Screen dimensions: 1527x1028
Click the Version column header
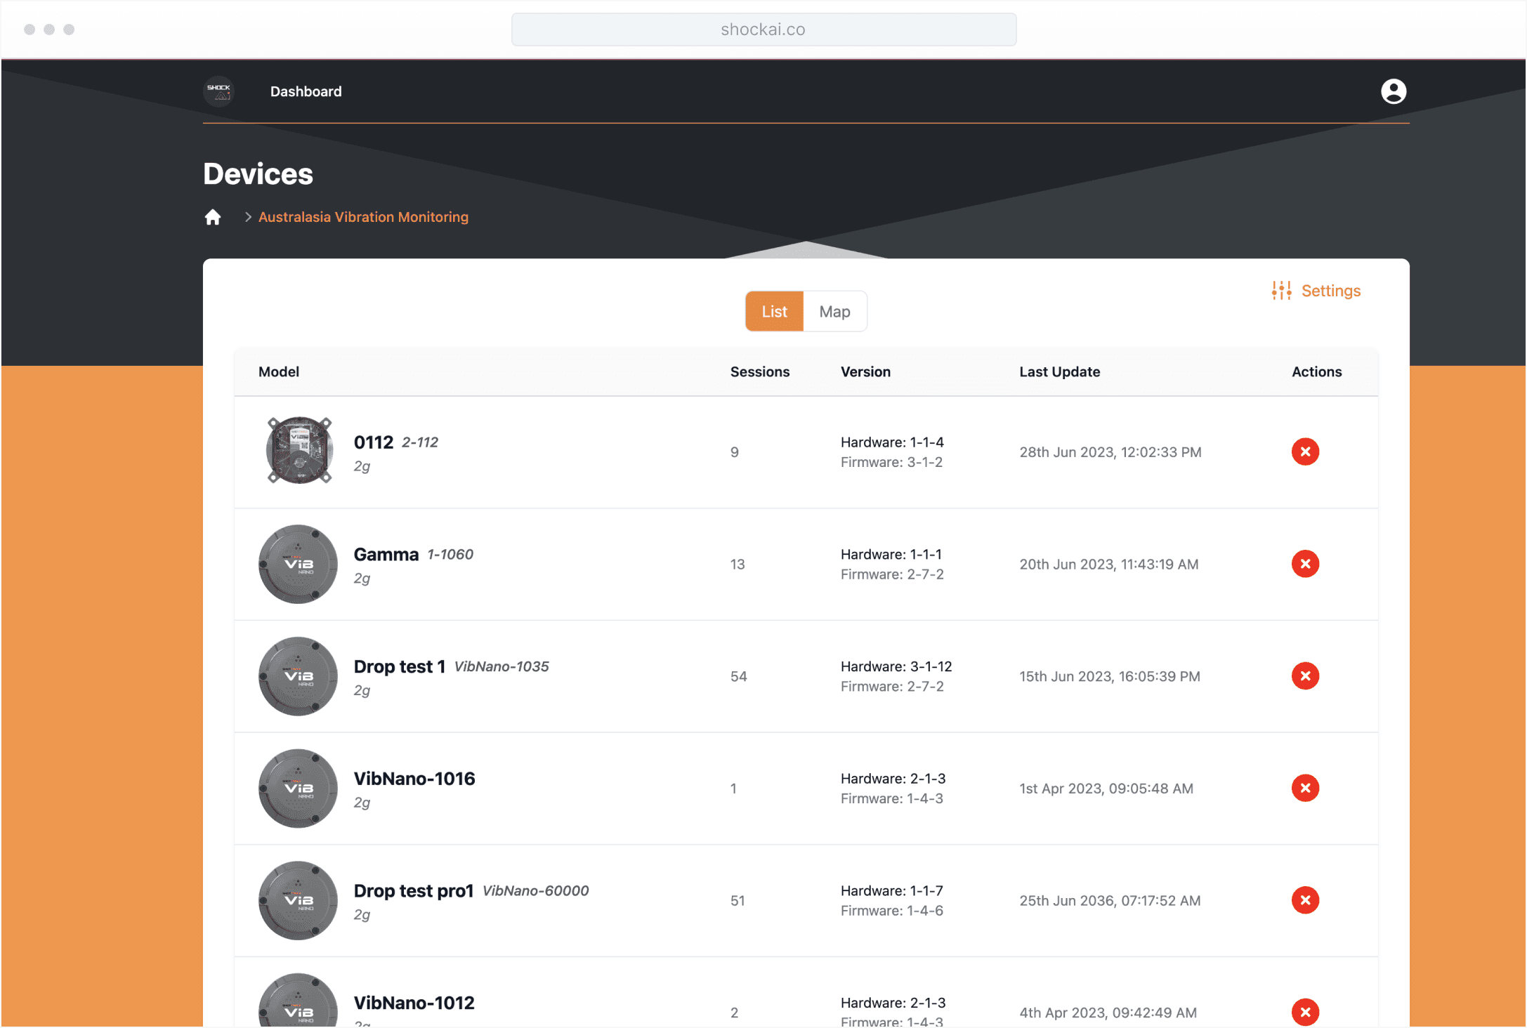(865, 371)
